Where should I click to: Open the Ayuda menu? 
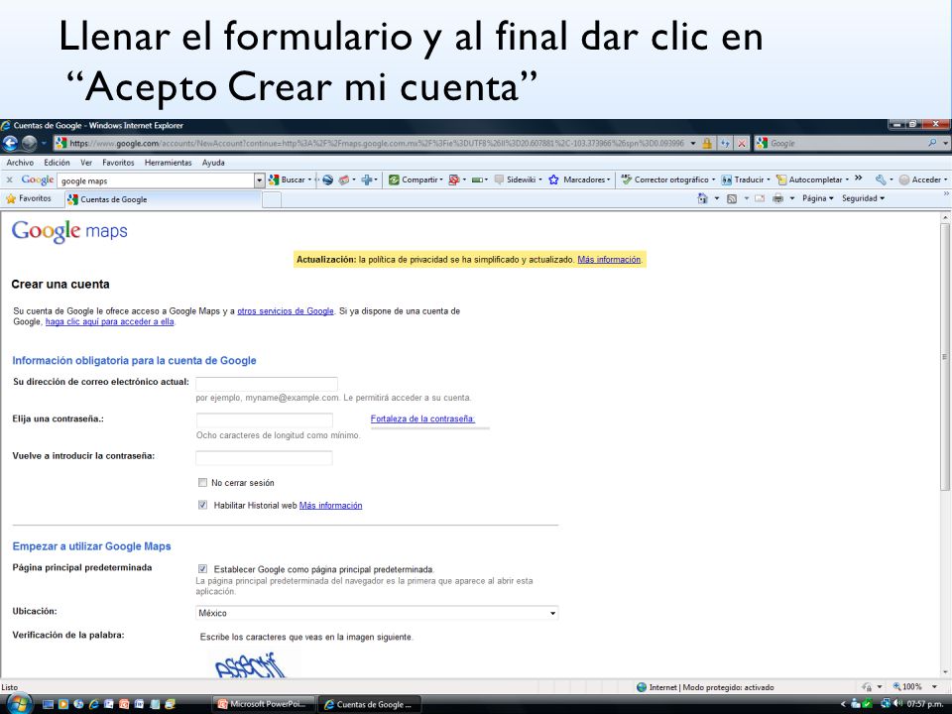coord(213,163)
